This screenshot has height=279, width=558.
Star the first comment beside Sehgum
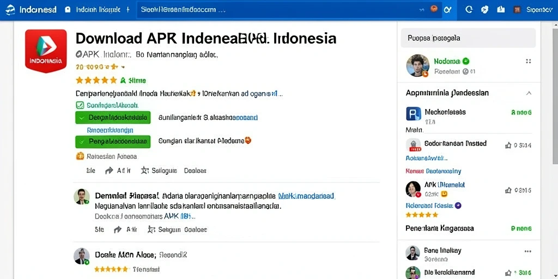tap(151, 229)
